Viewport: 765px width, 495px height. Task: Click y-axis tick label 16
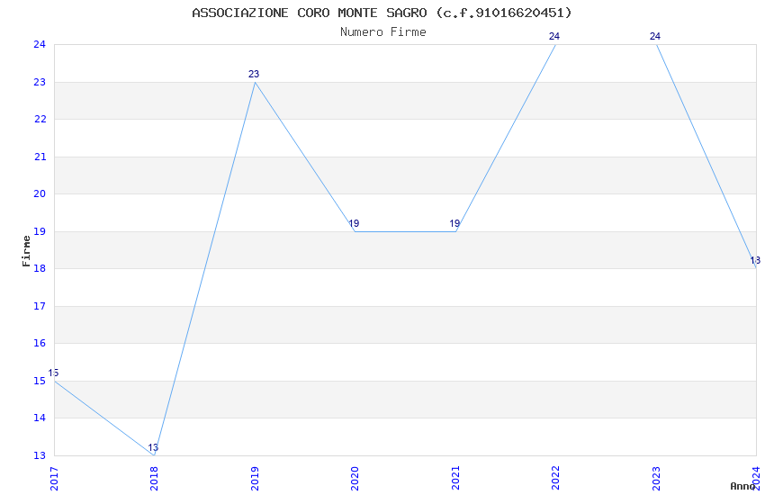coord(40,343)
